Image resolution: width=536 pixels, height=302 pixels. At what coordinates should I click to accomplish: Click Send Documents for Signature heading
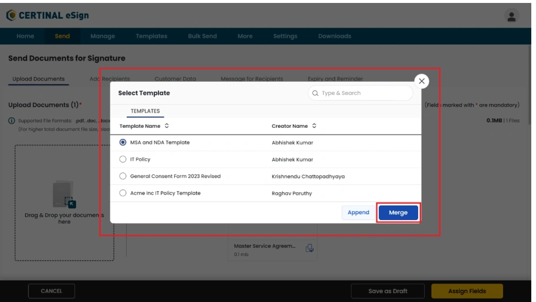[x=67, y=58]
